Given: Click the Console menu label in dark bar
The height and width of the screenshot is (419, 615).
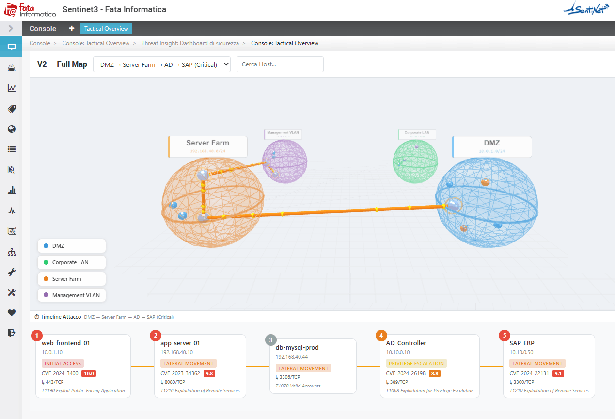Looking at the screenshot, I should tap(43, 29).
